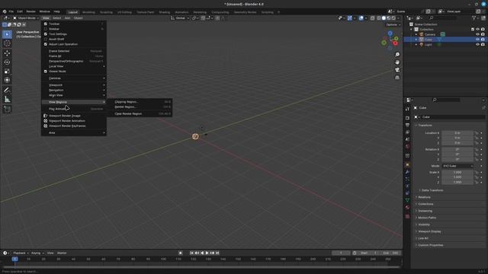Click the Blender logo menu icon
The image size is (488, 274).
coord(5,11)
